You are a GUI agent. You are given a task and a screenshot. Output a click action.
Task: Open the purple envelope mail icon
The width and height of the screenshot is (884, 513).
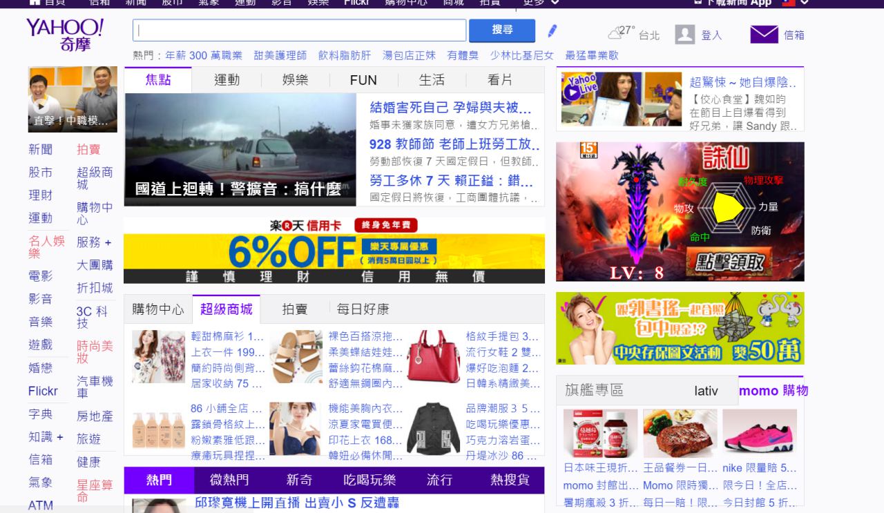(764, 35)
